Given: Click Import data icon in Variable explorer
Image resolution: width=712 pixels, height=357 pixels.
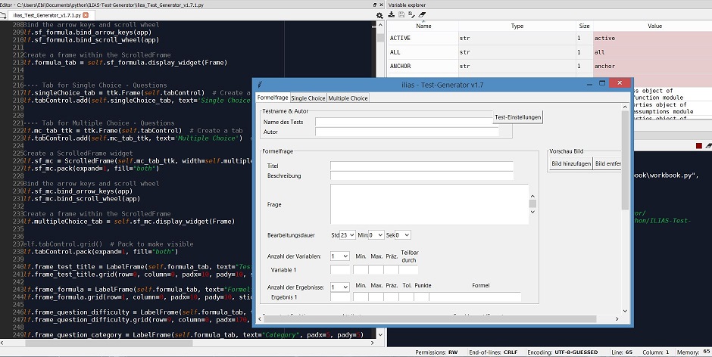Looking at the screenshot, I should pos(392,14).
